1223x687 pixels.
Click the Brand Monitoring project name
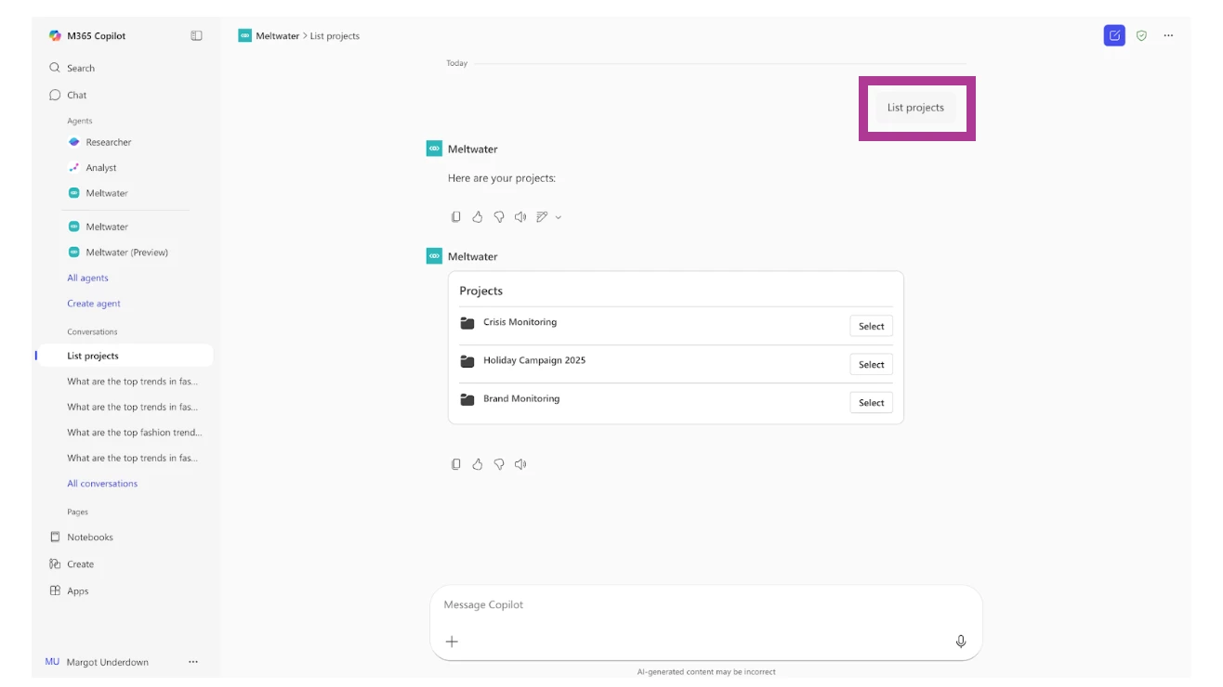(521, 398)
